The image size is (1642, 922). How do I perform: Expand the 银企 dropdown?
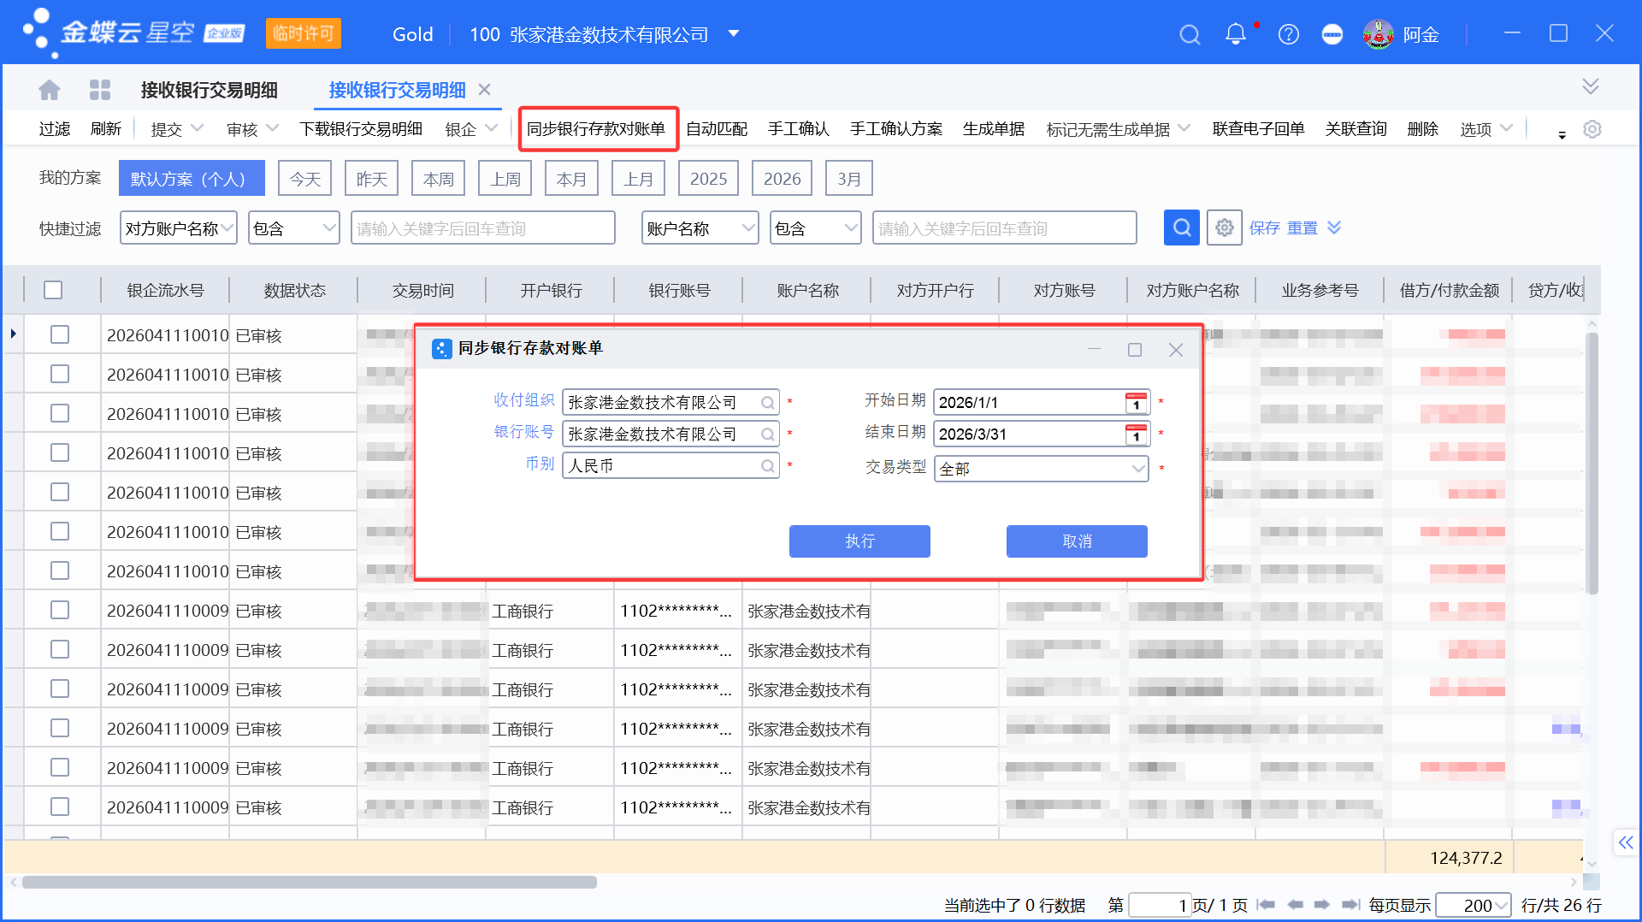pyautogui.click(x=492, y=128)
